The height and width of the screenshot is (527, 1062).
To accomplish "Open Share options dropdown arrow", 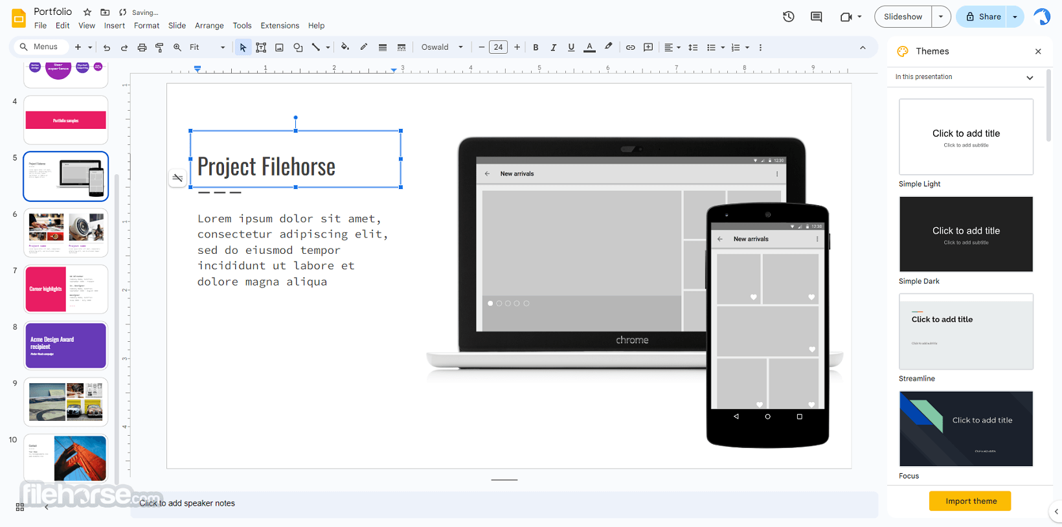I will pyautogui.click(x=1015, y=17).
